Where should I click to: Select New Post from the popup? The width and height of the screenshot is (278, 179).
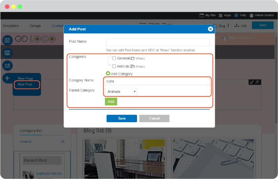point(25,84)
